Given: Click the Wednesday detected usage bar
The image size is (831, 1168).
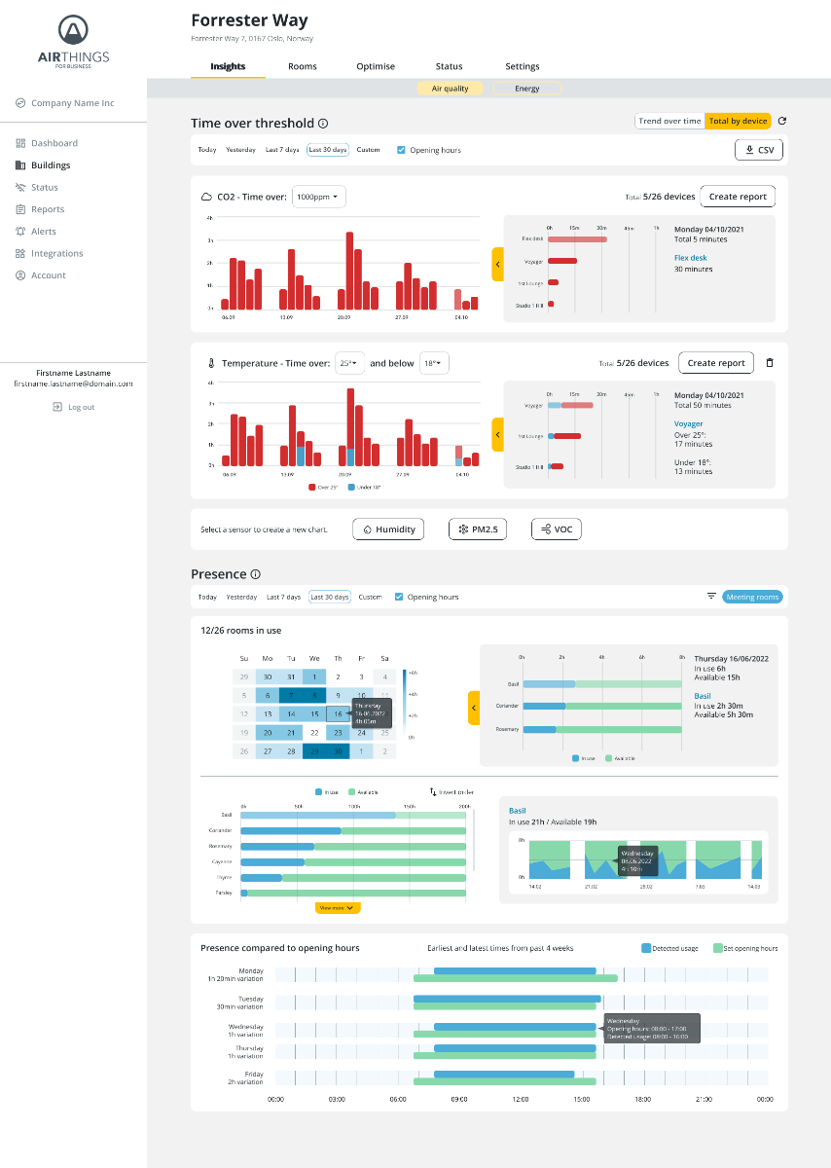Looking at the screenshot, I should (x=515, y=1027).
